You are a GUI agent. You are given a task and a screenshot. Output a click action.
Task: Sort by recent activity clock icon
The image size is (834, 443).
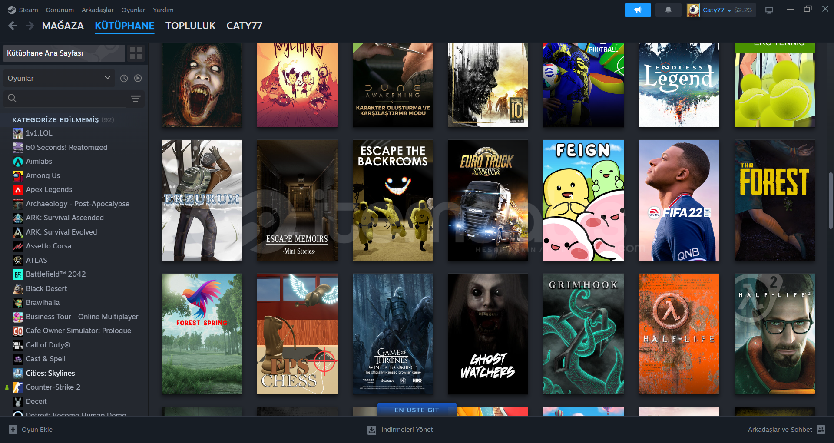(124, 78)
